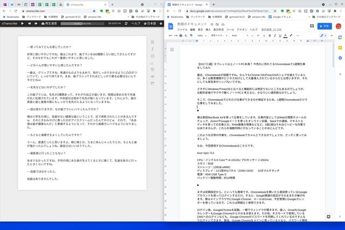Click the Docs print icon

[181, 36]
